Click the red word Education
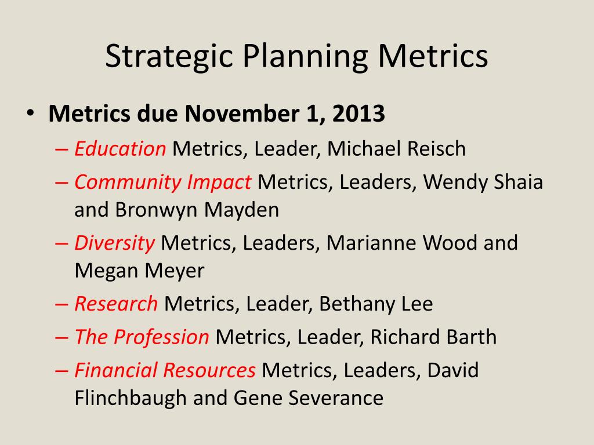Screen dimensions: 594x445 coord(120,149)
